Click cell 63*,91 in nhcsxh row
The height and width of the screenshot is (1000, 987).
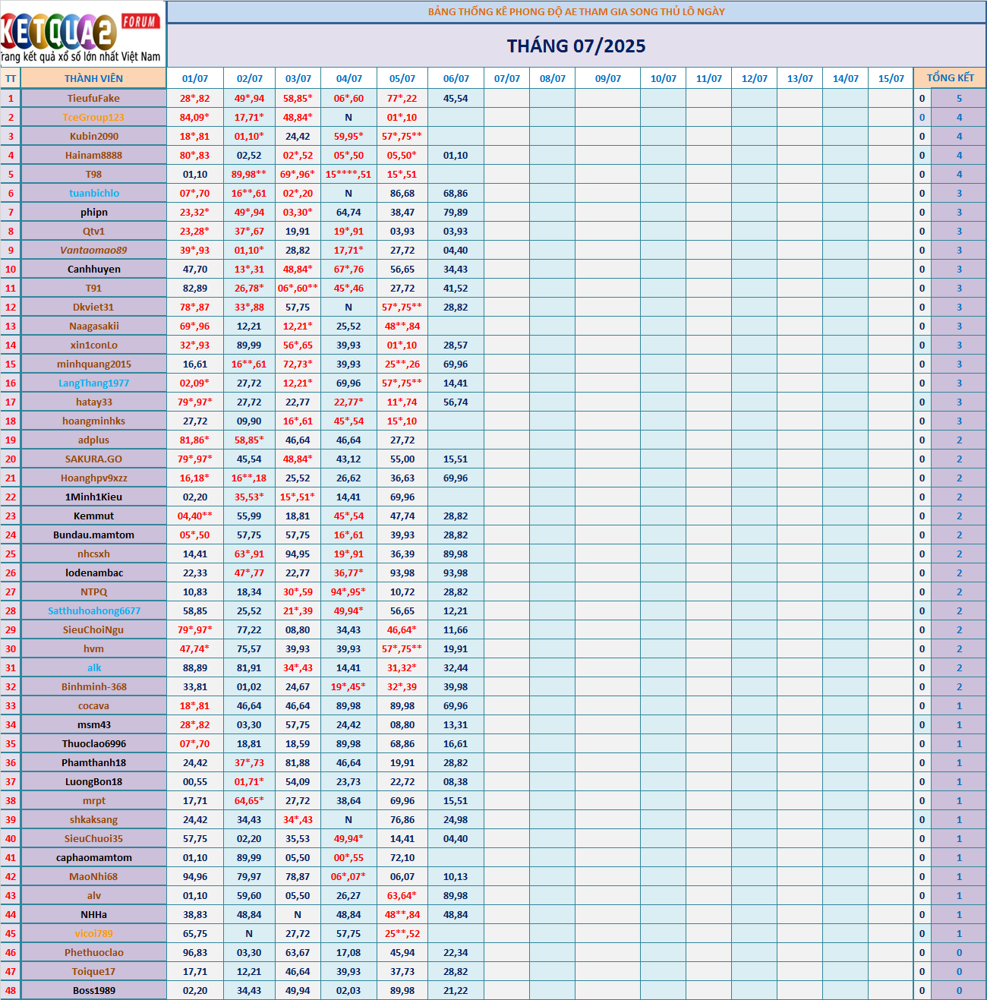(x=249, y=554)
